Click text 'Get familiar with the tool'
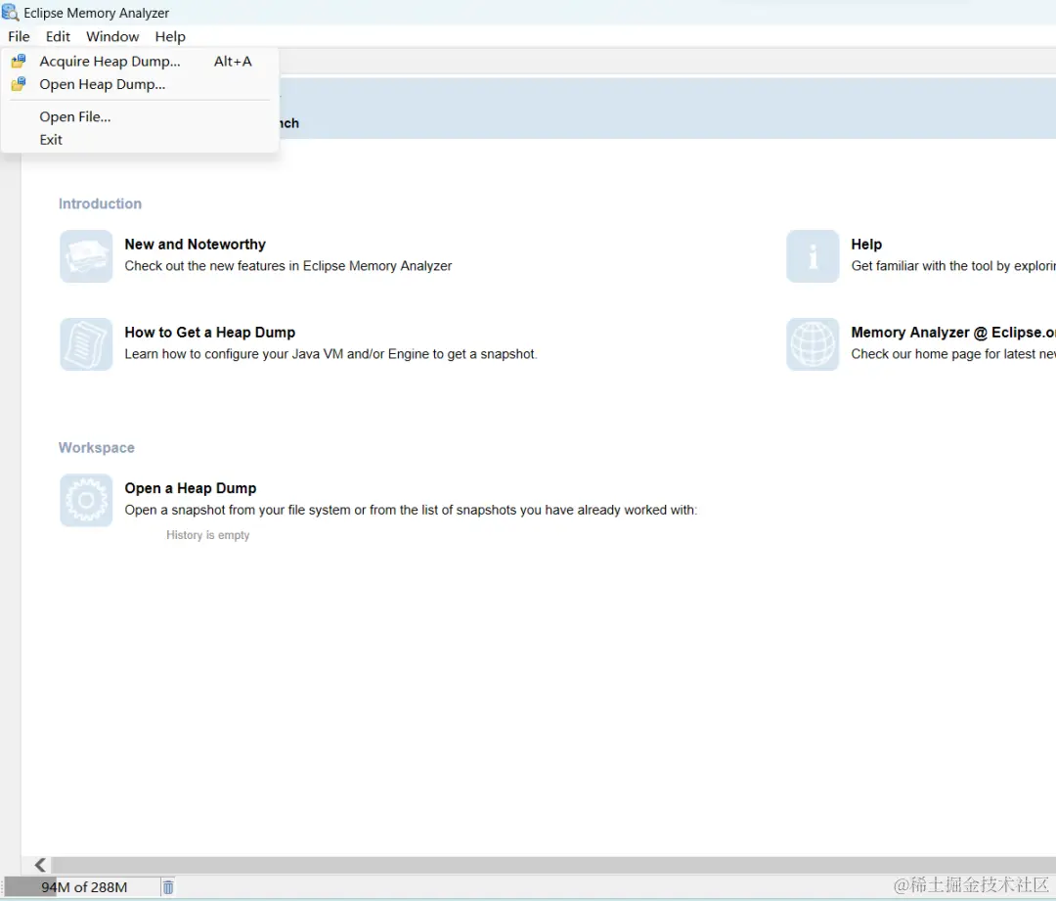Image resolution: width=1056 pixels, height=901 pixels. (921, 265)
